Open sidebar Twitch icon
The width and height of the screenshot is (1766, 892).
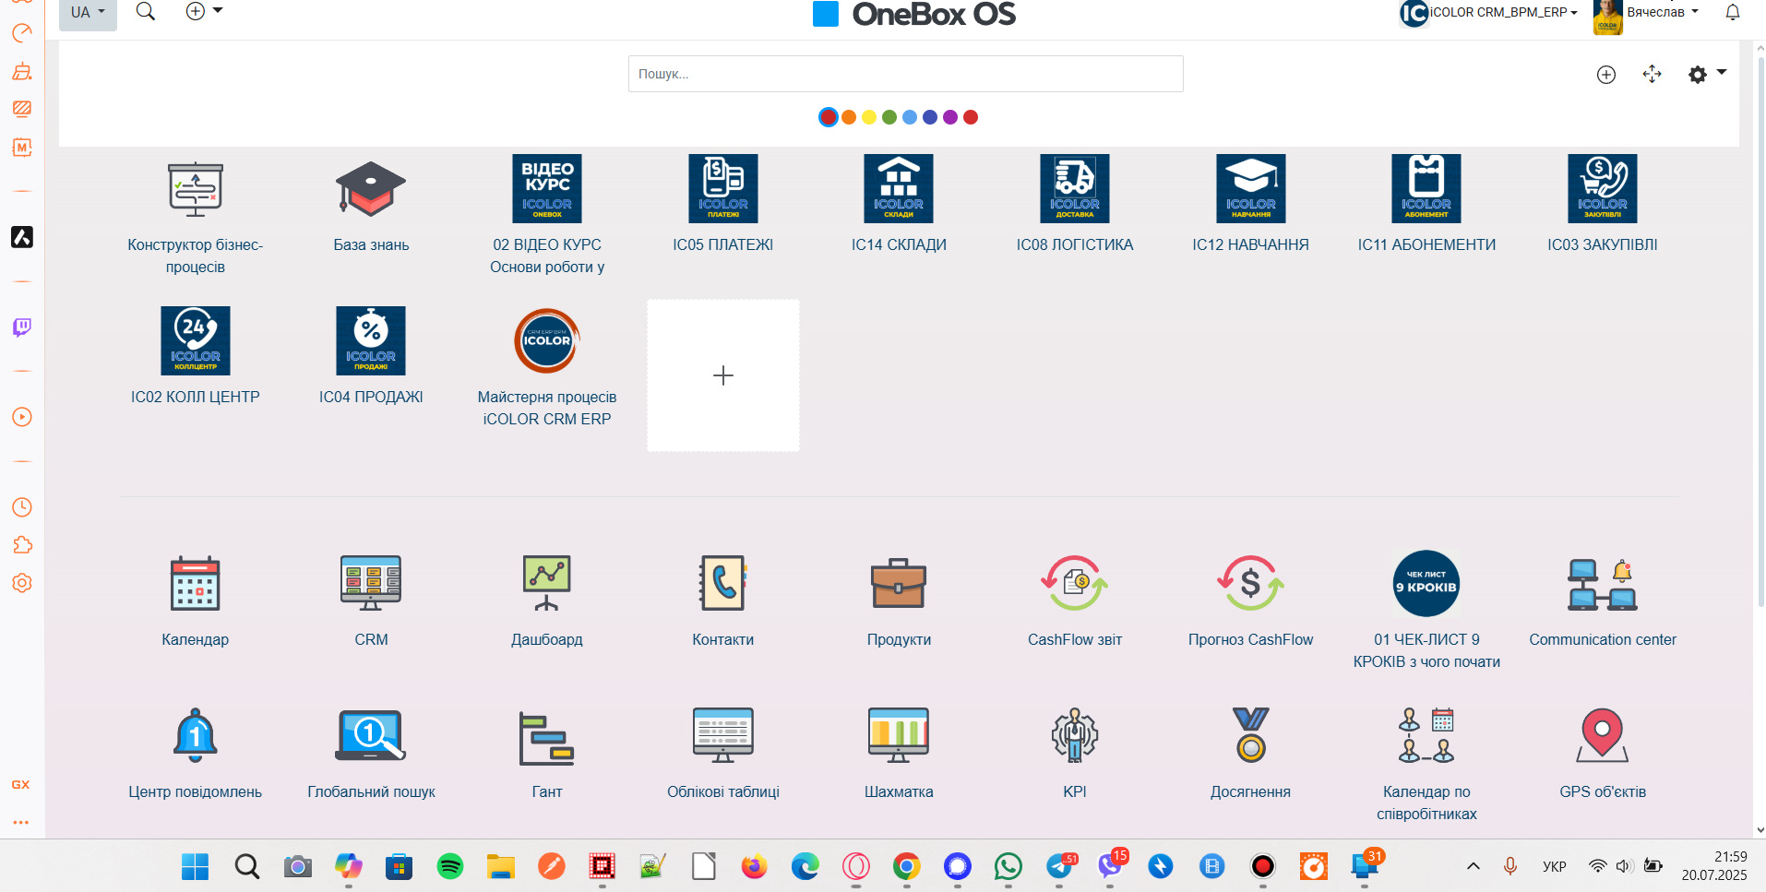point(22,327)
